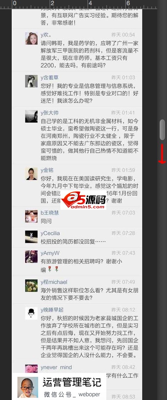Select y金铭's profile photo
The width and height of the screenshot is (167, 400).
point(31,174)
